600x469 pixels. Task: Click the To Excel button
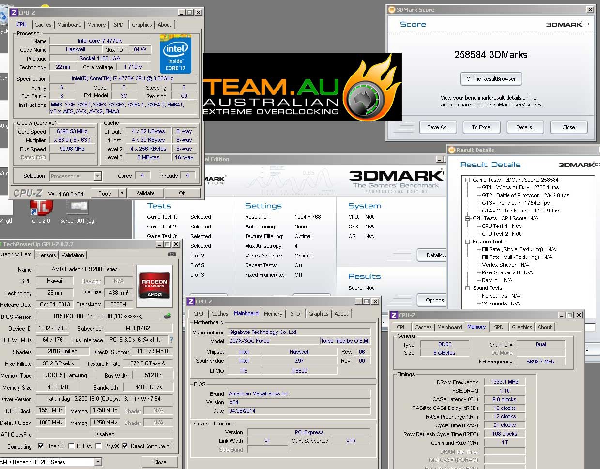click(x=481, y=127)
